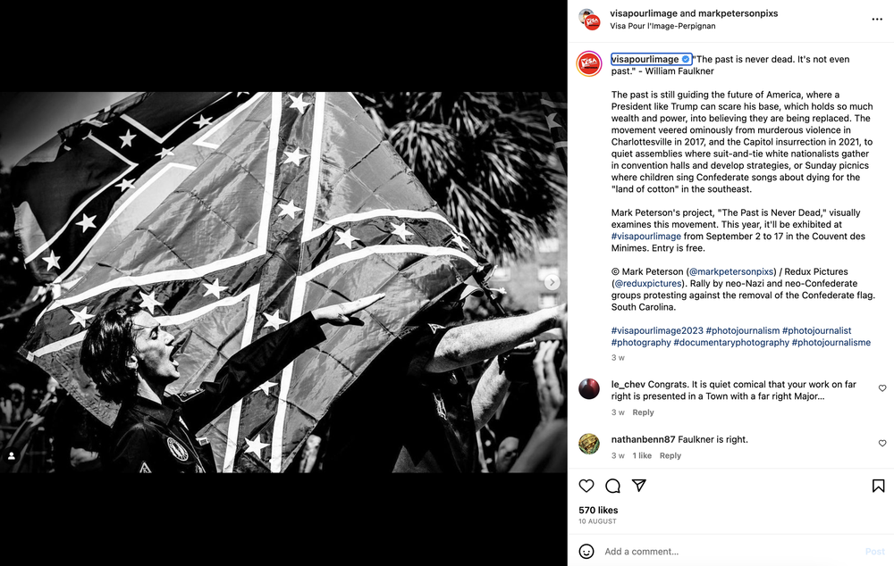Image resolution: width=894 pixels, height=566 pixels.
Task: Open emoji picker in comment box
Action: pyautogui.click(x=586, y=551)
